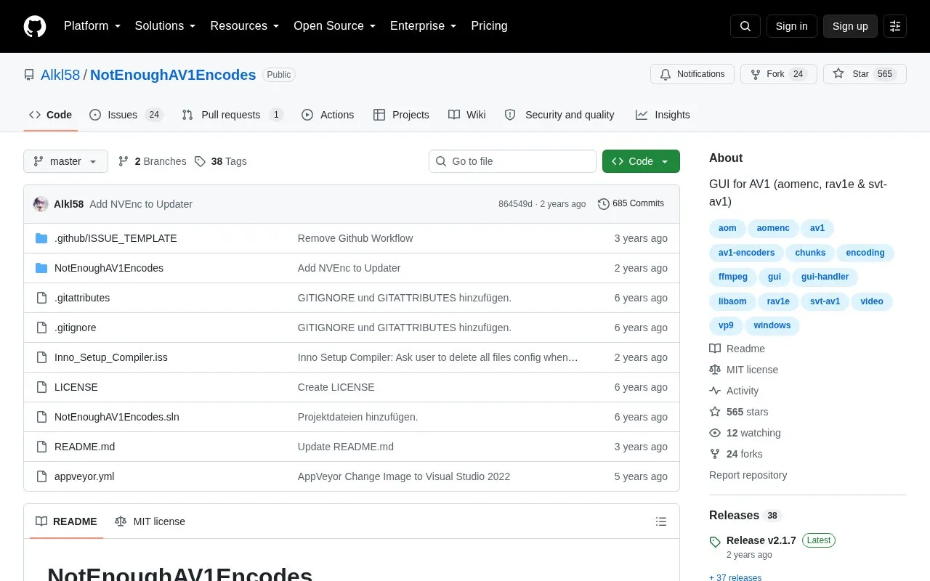
Task: Click the Star button for this repository
Action: pos(865,74)
